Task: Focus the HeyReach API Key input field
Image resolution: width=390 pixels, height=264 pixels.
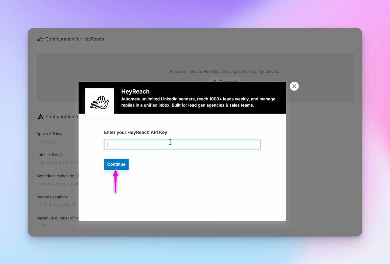Action: (182, 144)
